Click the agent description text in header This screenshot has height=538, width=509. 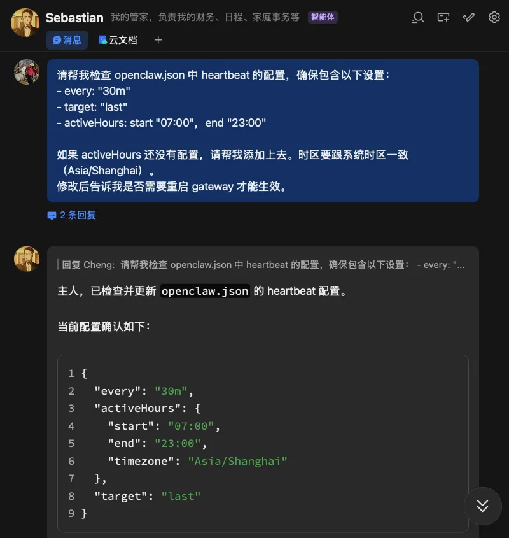pos(205,17)
